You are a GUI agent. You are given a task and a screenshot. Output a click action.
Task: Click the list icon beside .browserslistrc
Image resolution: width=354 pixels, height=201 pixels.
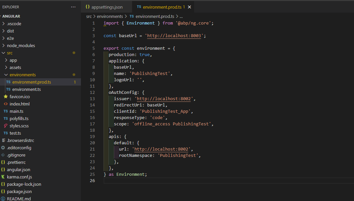[3, 140]
